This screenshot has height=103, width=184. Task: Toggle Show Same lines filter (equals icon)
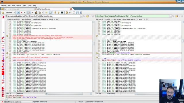click(x=25, y=13)
